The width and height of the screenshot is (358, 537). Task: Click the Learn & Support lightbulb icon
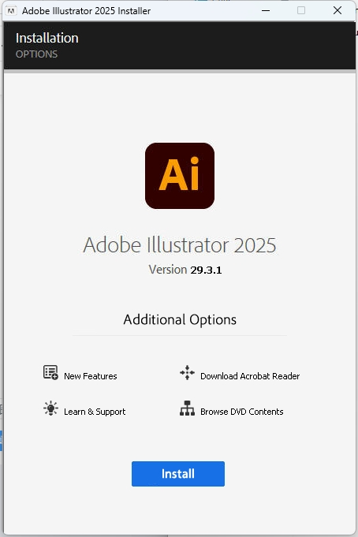[50, 408]
